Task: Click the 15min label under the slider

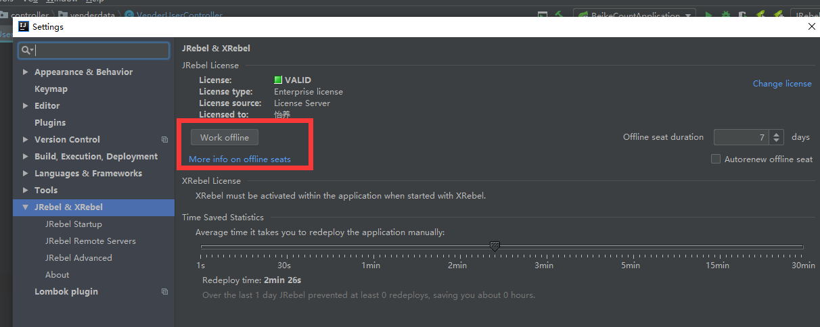Action: (717, 266)
